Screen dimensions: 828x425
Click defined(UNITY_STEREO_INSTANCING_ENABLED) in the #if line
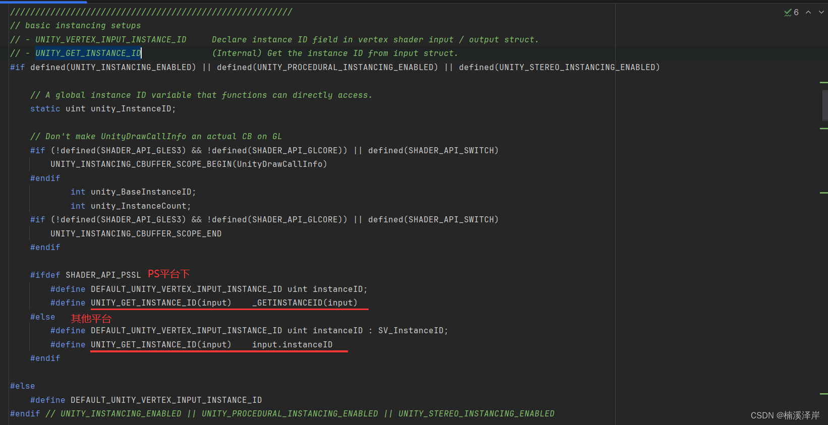559,68
